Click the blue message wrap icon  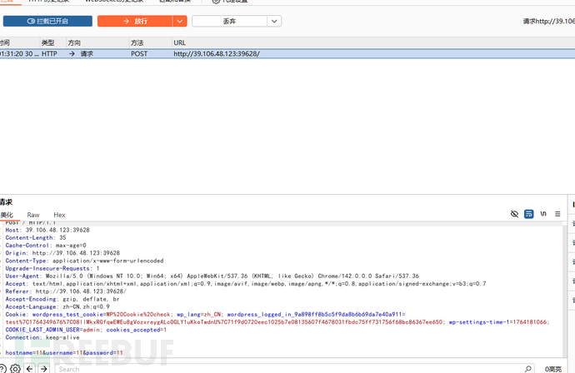click(528, 214)
